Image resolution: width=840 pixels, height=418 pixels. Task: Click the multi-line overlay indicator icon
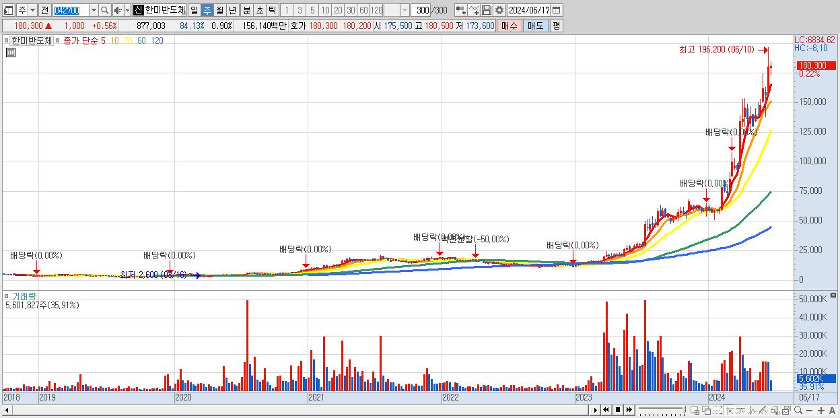(763, 410)
